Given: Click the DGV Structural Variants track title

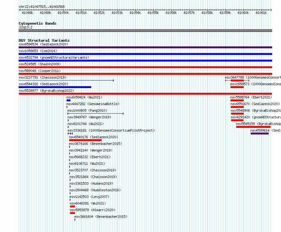Looking at the screenshot, I should (x=44, y=40).
